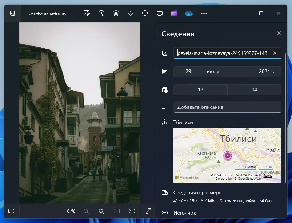This screenshot has width=292, height=223.
Task: Open the day picker showing 29
Action: tap(188, 72)
